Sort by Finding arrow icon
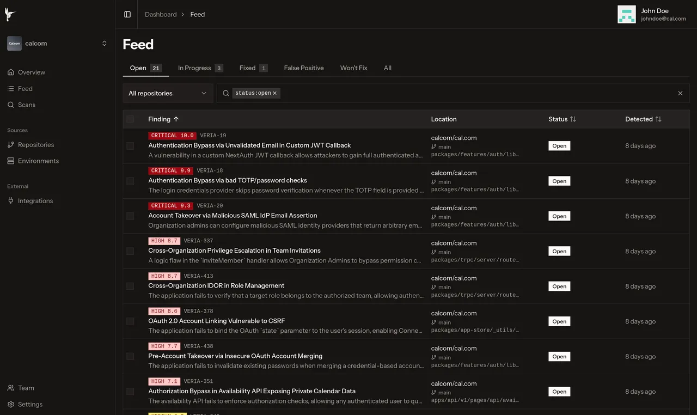Image resolution: width=697 pixels, height=415 pixels. [x=176, y=119]
